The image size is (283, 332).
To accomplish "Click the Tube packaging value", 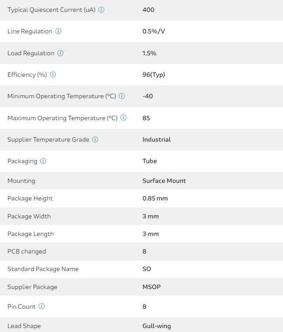I will [150, 161].
